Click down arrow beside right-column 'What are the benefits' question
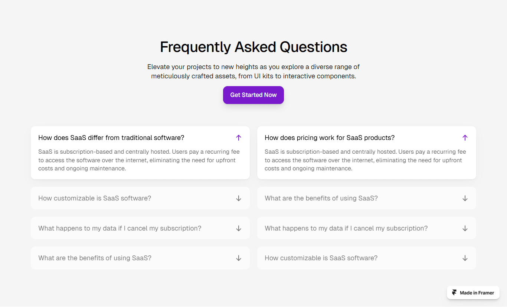 [465, 198]
